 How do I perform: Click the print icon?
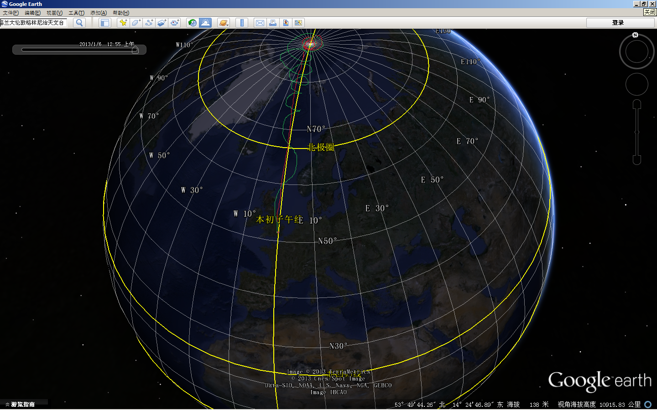[273, 23]
